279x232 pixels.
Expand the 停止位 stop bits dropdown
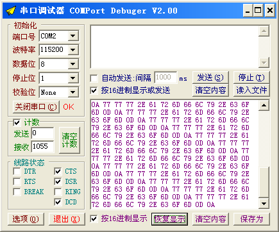[73, 78]
